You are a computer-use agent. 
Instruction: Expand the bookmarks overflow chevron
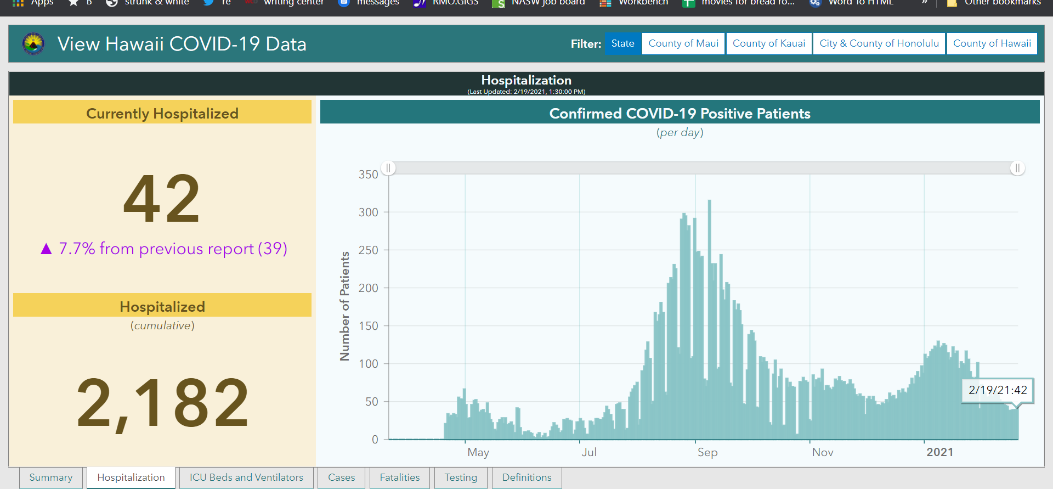[924, 2]
